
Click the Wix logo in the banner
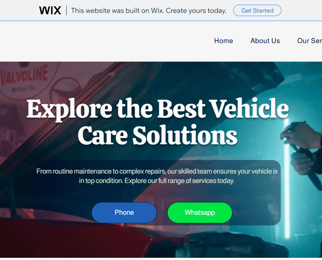click(50, 10)
